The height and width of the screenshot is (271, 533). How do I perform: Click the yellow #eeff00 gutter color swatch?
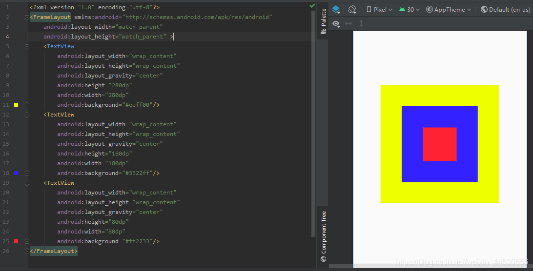point(16,105)
